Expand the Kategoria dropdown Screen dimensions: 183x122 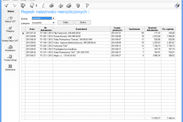(x=54, y=23)
